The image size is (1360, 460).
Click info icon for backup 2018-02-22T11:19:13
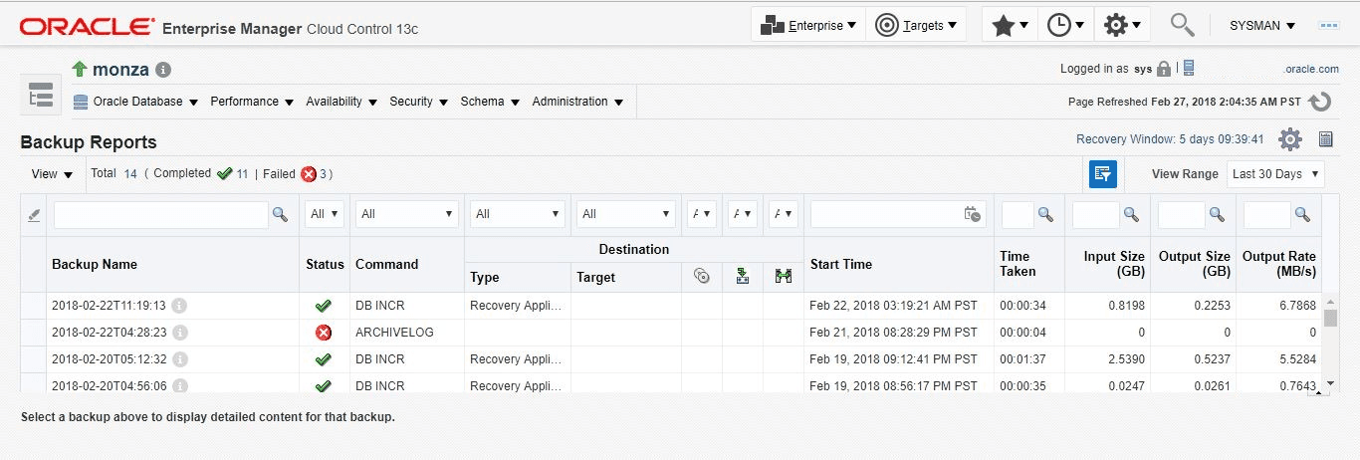coord(179,306)
